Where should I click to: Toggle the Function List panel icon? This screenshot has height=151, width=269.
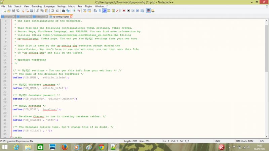tap(118, 11)
